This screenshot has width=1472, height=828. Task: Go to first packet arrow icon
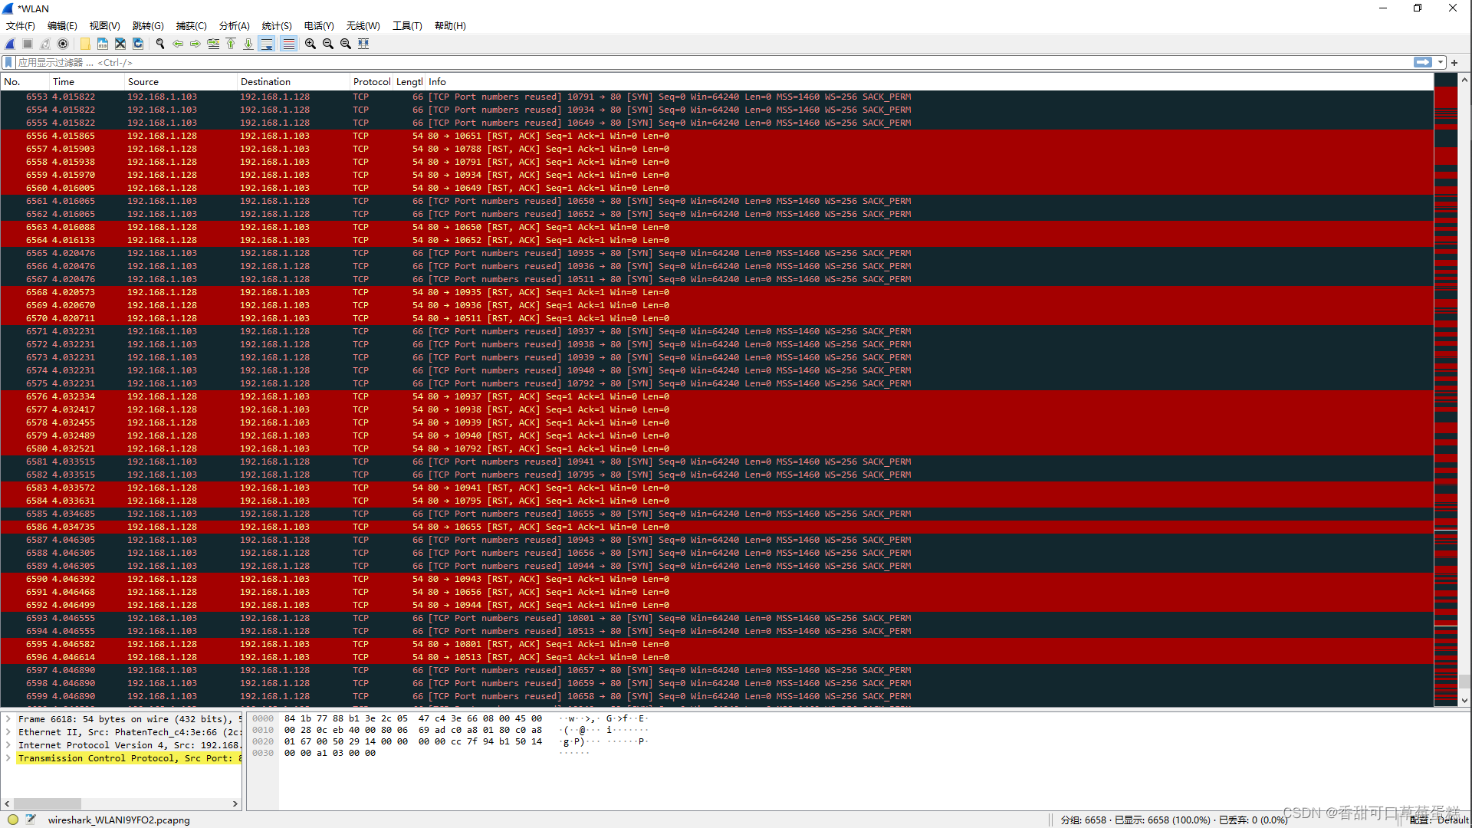tap(231, 44)
